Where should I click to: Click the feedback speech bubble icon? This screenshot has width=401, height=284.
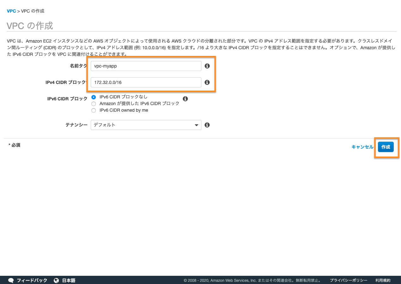click(x=11, y=280)
